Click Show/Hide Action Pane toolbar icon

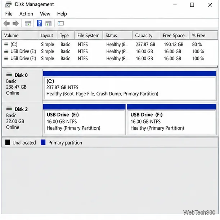(x=48, y=23)
